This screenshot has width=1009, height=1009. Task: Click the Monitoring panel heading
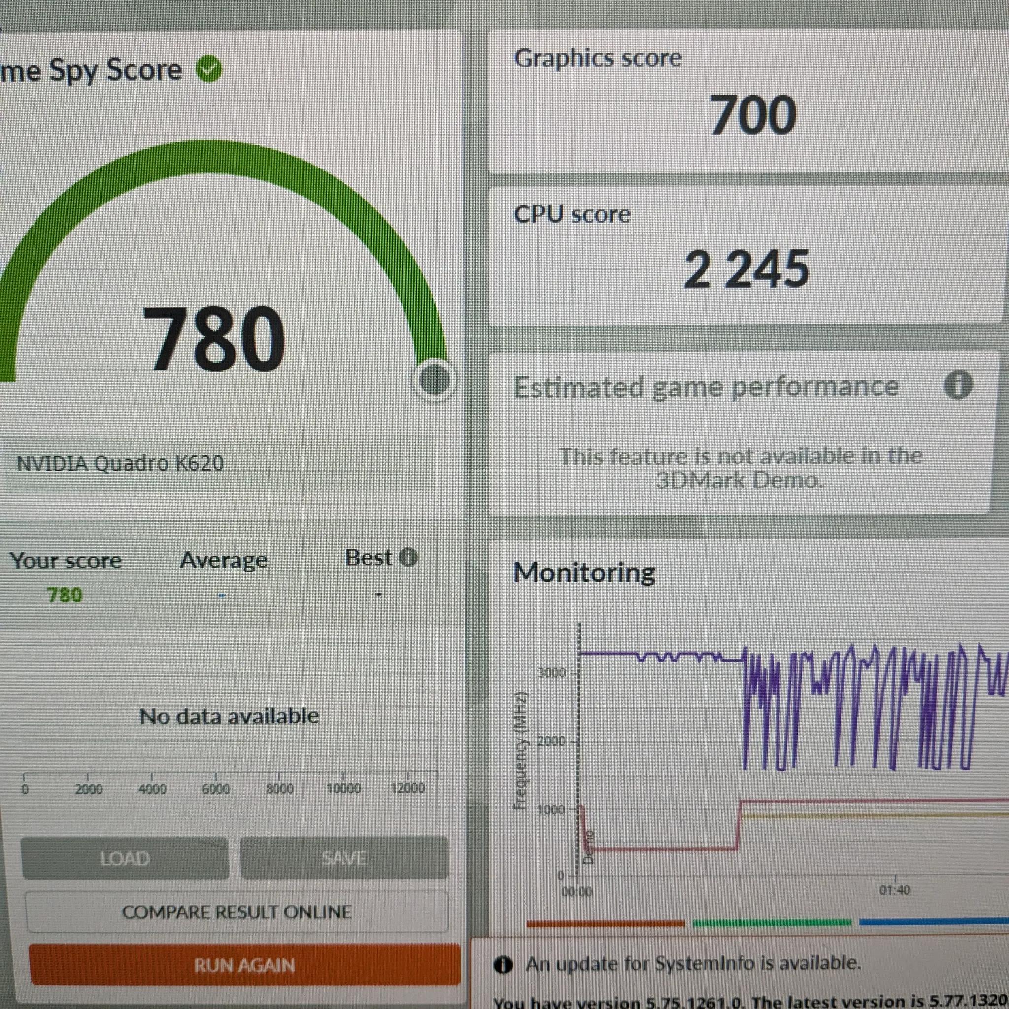(x=584, y=573)
